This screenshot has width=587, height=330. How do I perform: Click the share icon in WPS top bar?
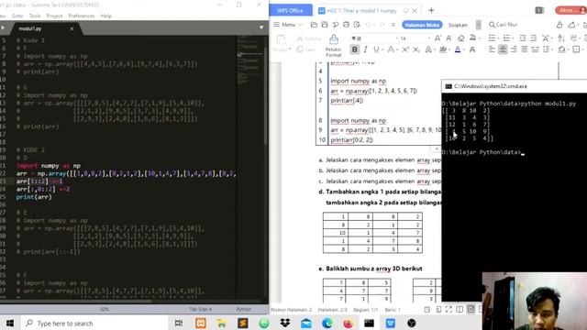[x=571, y=25]
